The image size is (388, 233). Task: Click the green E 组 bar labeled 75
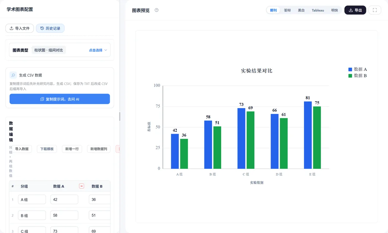(317, 138)
